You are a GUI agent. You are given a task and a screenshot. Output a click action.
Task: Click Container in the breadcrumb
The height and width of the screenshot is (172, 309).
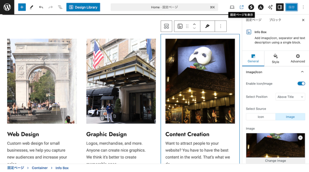pyautogui.click(x=40, y=168)
